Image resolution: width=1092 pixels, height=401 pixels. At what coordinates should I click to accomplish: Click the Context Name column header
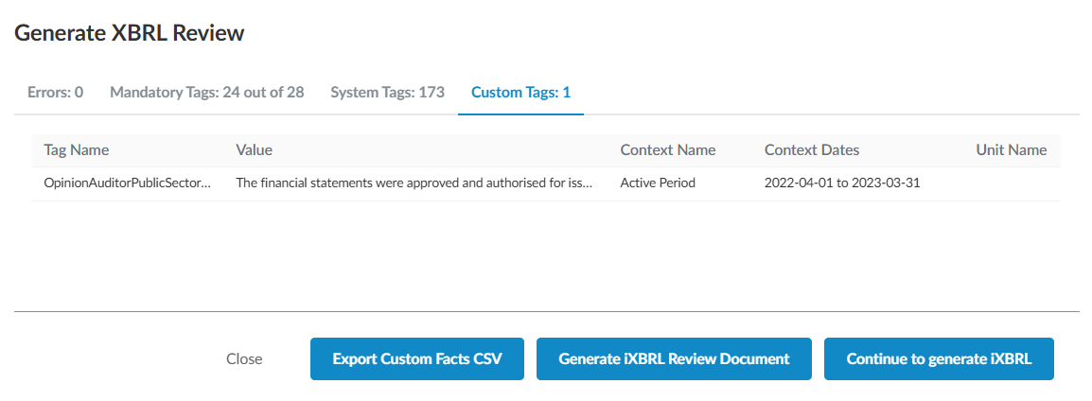[x=667, y=150]
